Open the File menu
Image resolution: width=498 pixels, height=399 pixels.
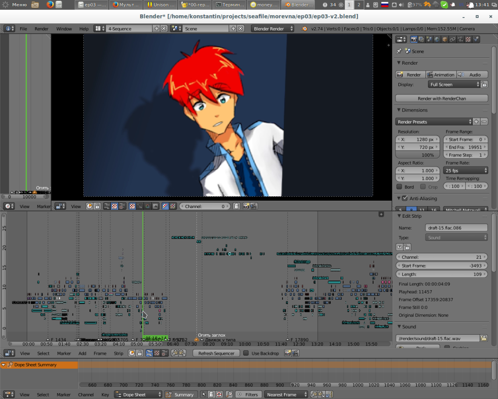click(23, 29)
